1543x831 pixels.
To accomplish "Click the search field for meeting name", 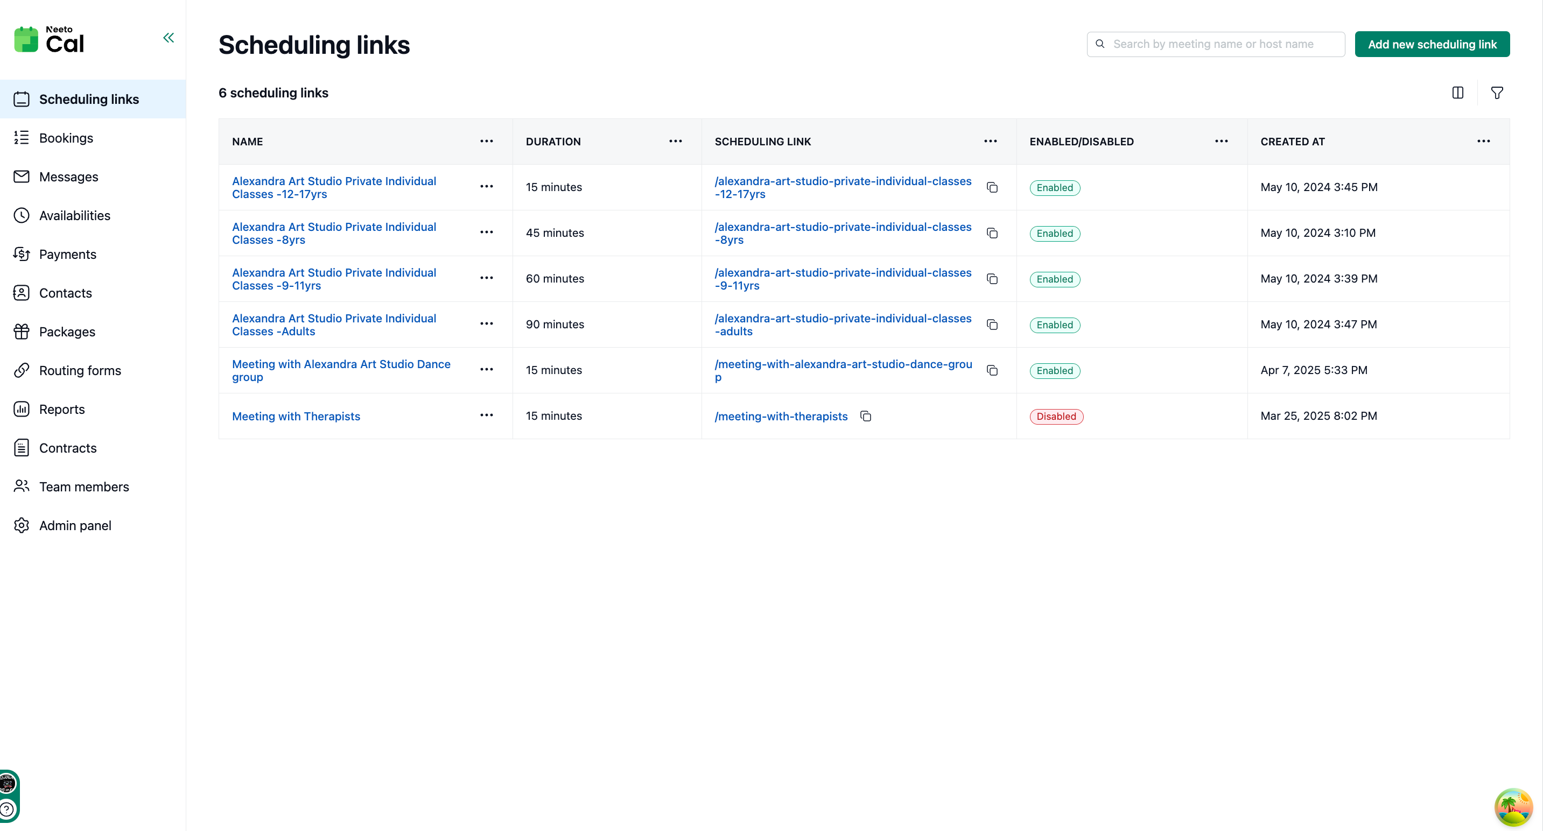I will point(1215,44).
